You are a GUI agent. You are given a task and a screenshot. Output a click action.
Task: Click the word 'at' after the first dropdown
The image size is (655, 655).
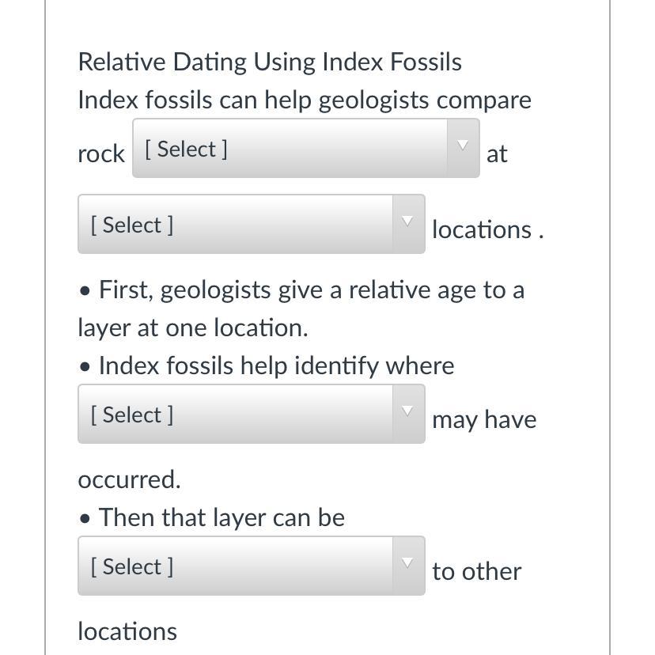pos(497,153)
